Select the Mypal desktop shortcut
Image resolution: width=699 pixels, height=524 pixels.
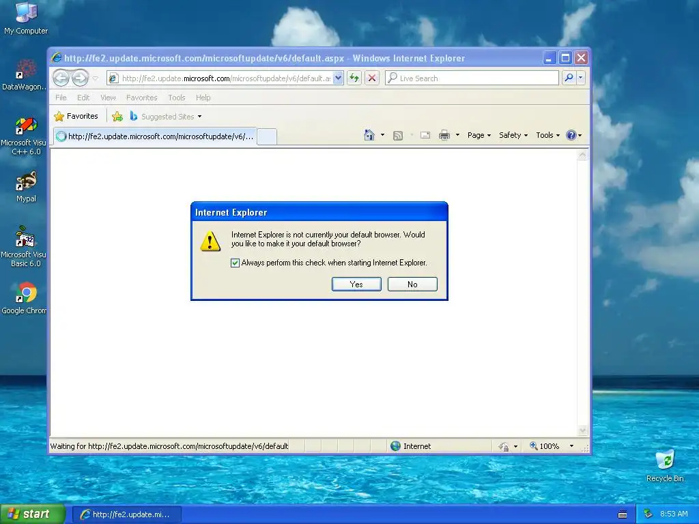coord(26,187)
